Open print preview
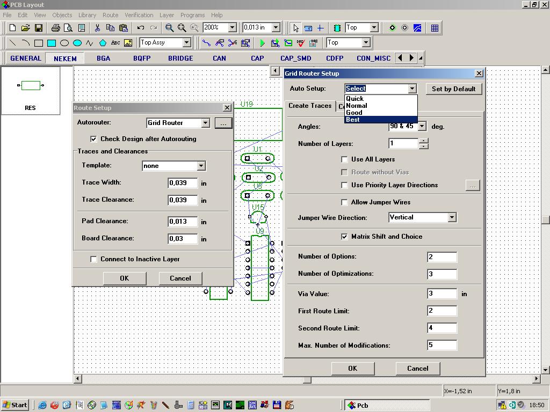This screenshot has height=412, width=550. 68,28
